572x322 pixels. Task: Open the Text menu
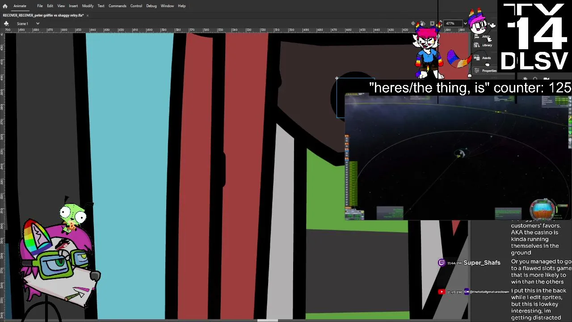coord(101,6)
